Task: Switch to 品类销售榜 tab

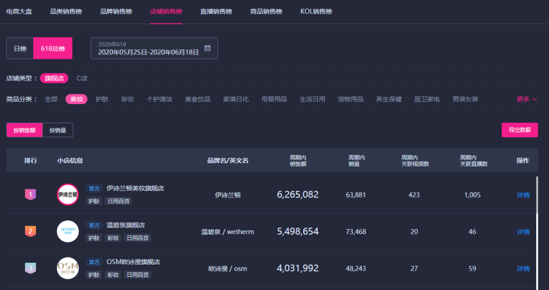Action: pos(66,12)
